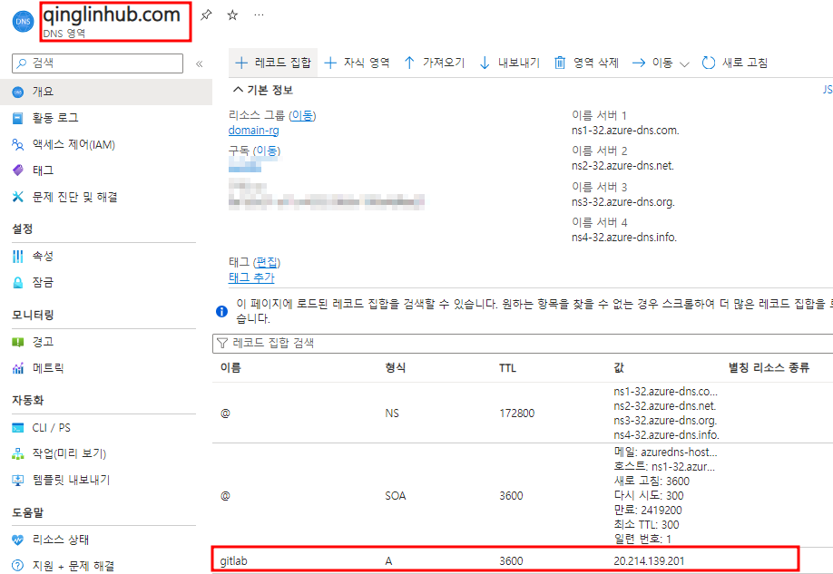Open the 이동 move dropdown

pos(661,63)
